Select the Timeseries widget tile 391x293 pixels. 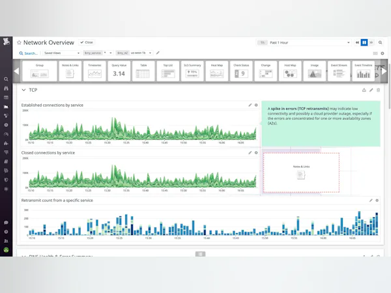pos(94,71)
